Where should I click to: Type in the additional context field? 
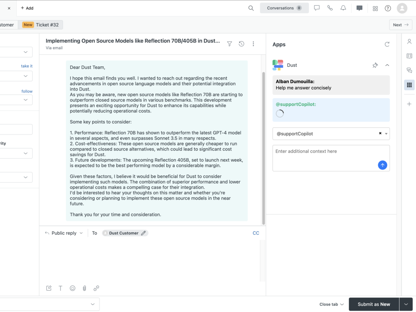pos(325,156)
